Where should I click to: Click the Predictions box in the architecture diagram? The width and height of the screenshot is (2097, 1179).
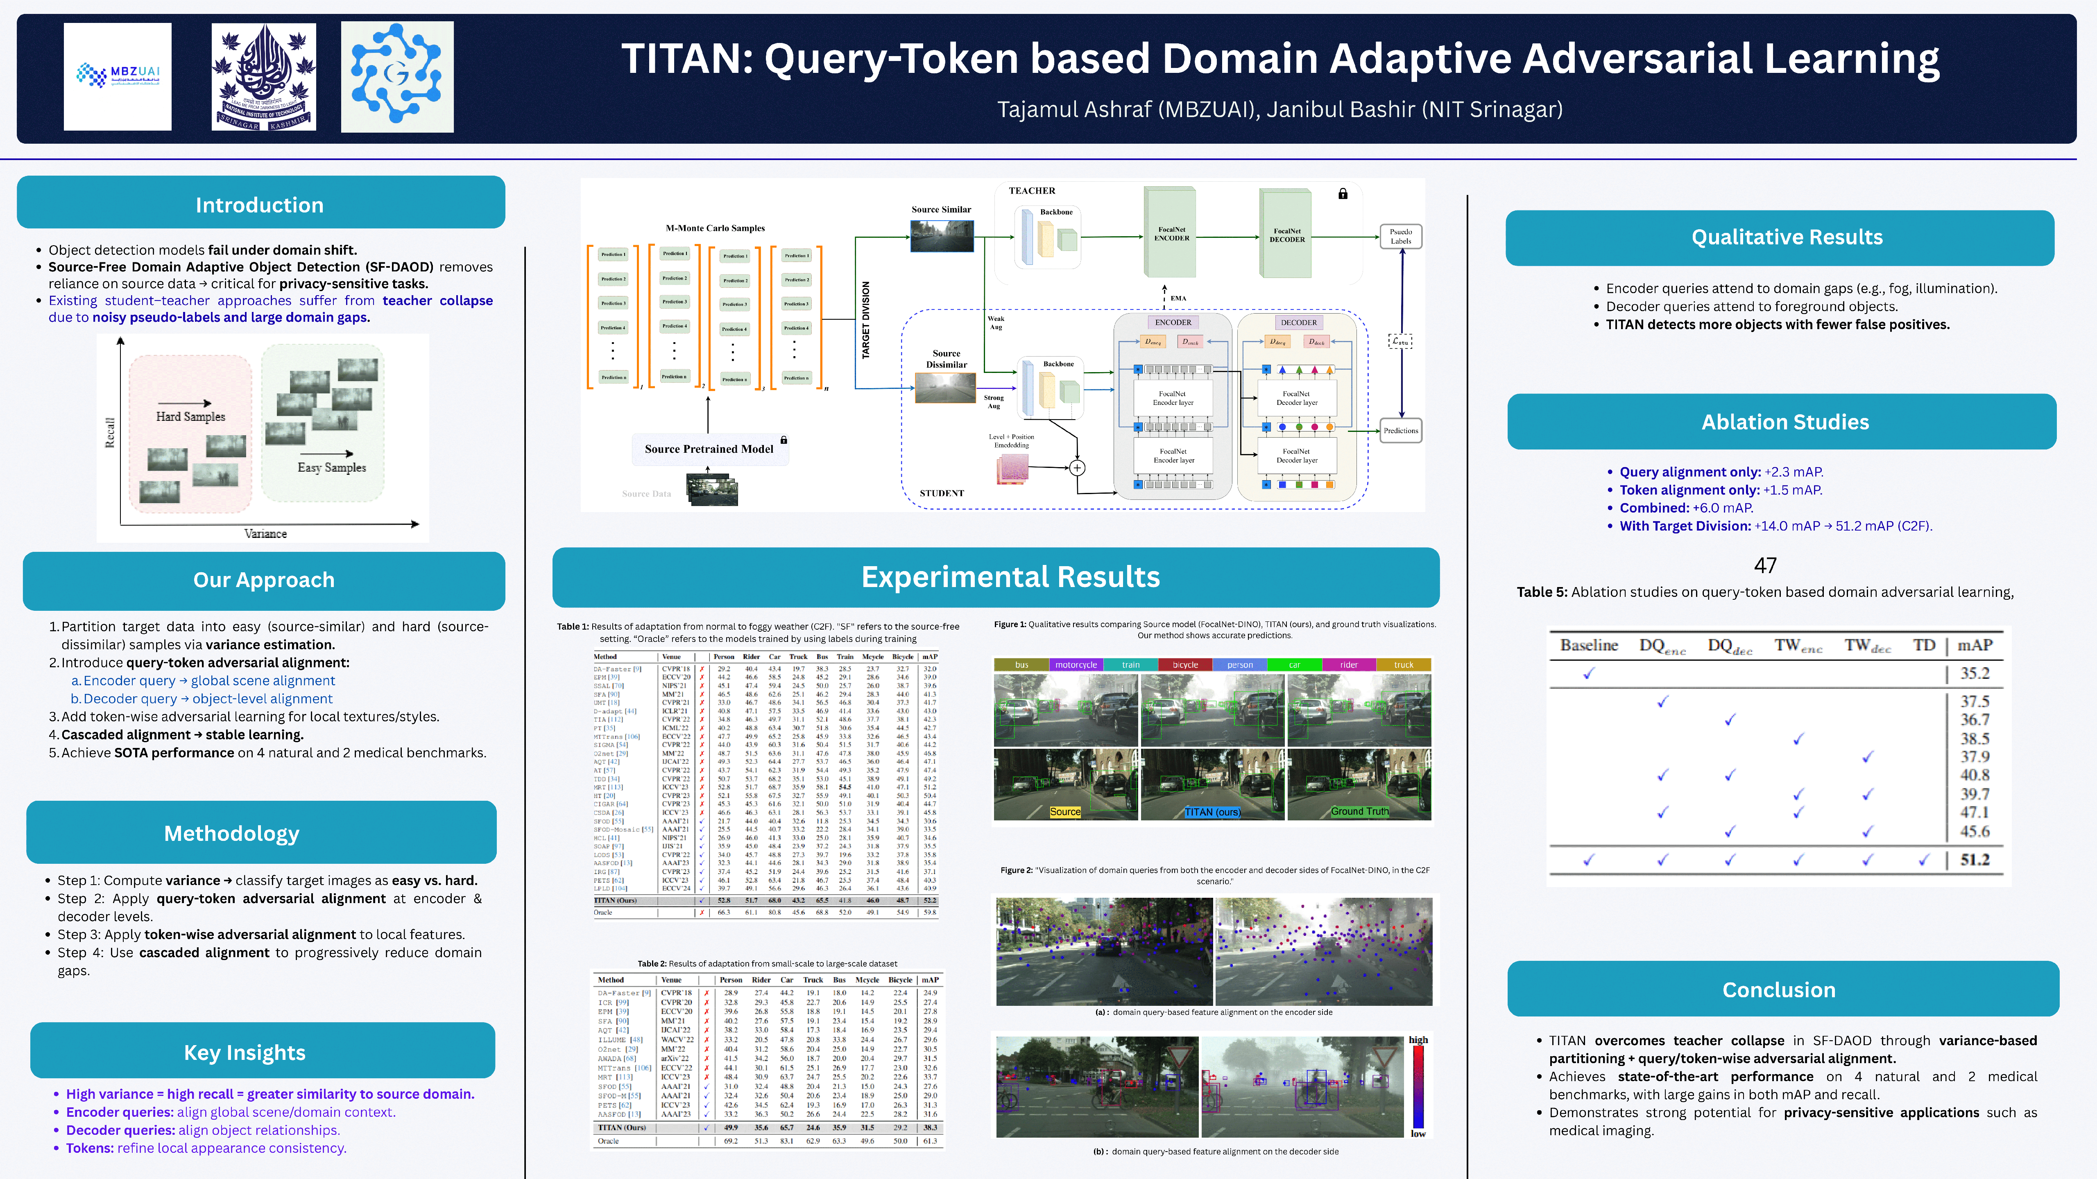pos(1400,430)
